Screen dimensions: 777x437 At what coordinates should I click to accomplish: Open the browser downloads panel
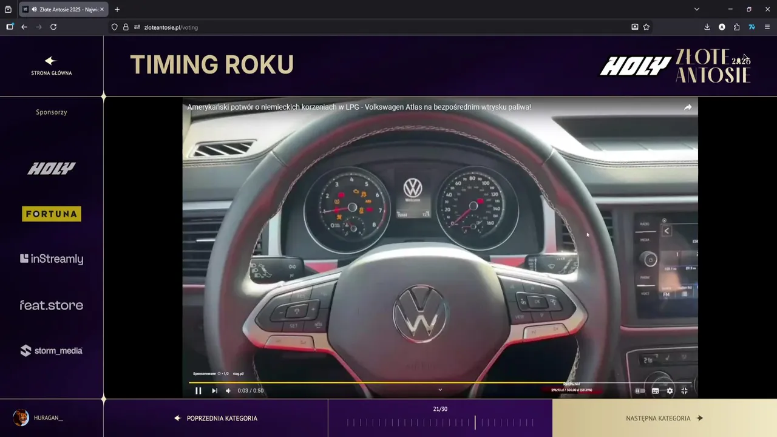pos(707,27)
